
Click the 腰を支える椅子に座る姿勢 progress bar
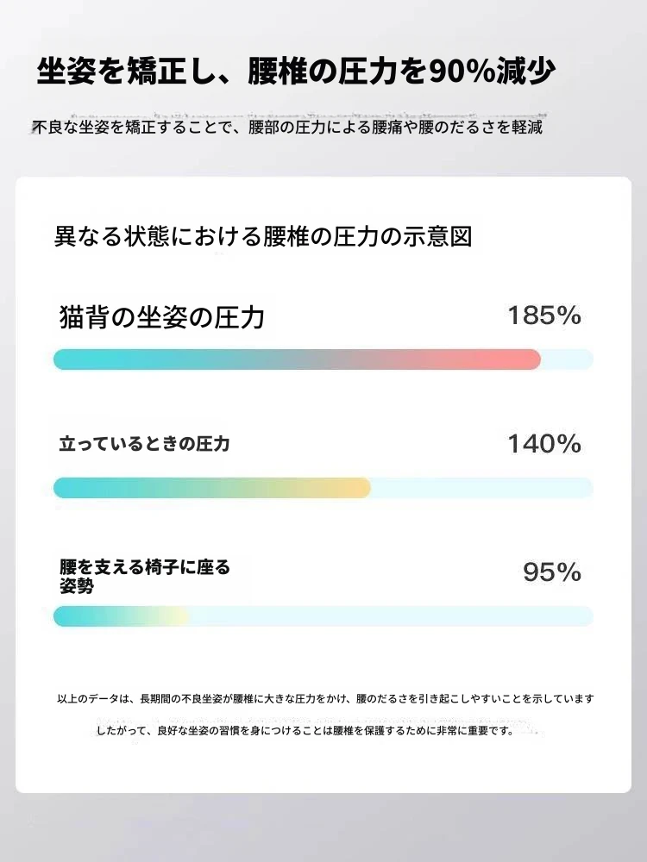323,616
